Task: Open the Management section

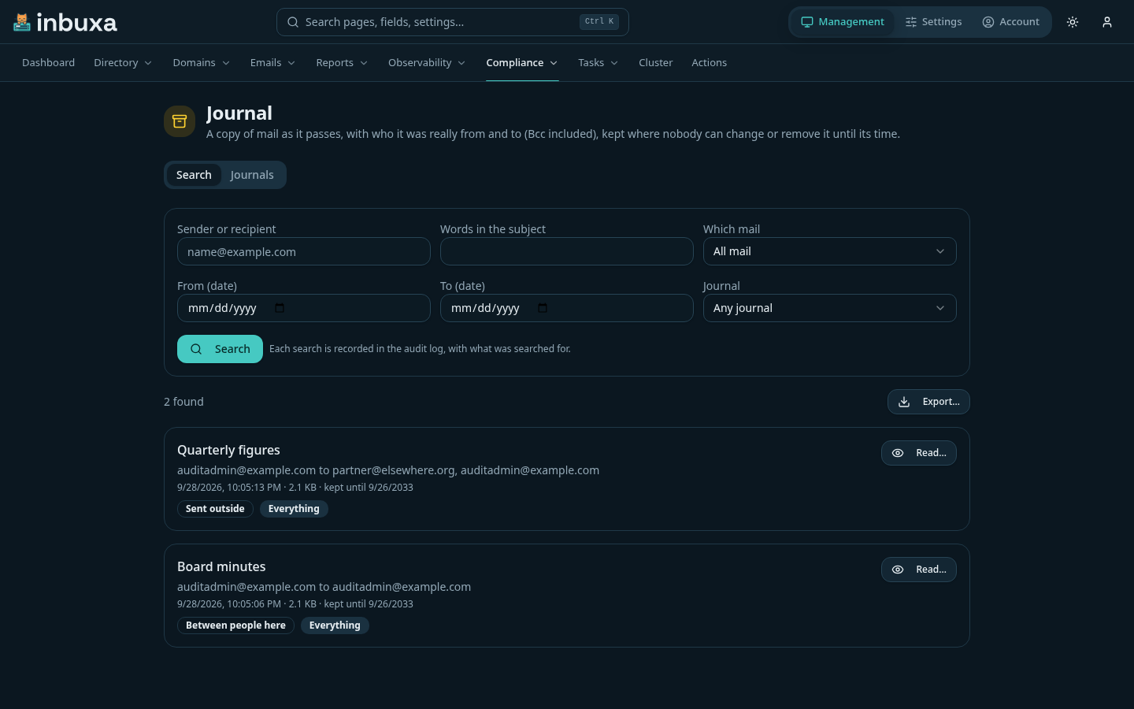Action: [843, 22]
